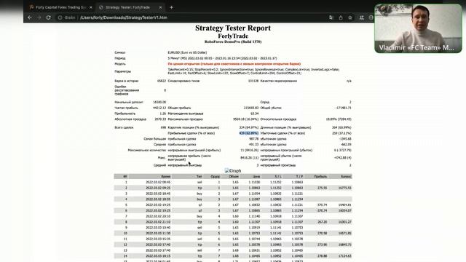The height and width of the screenshot is (262, 466).
Task: Click the T / P column header
Action: tap(299, 176)
